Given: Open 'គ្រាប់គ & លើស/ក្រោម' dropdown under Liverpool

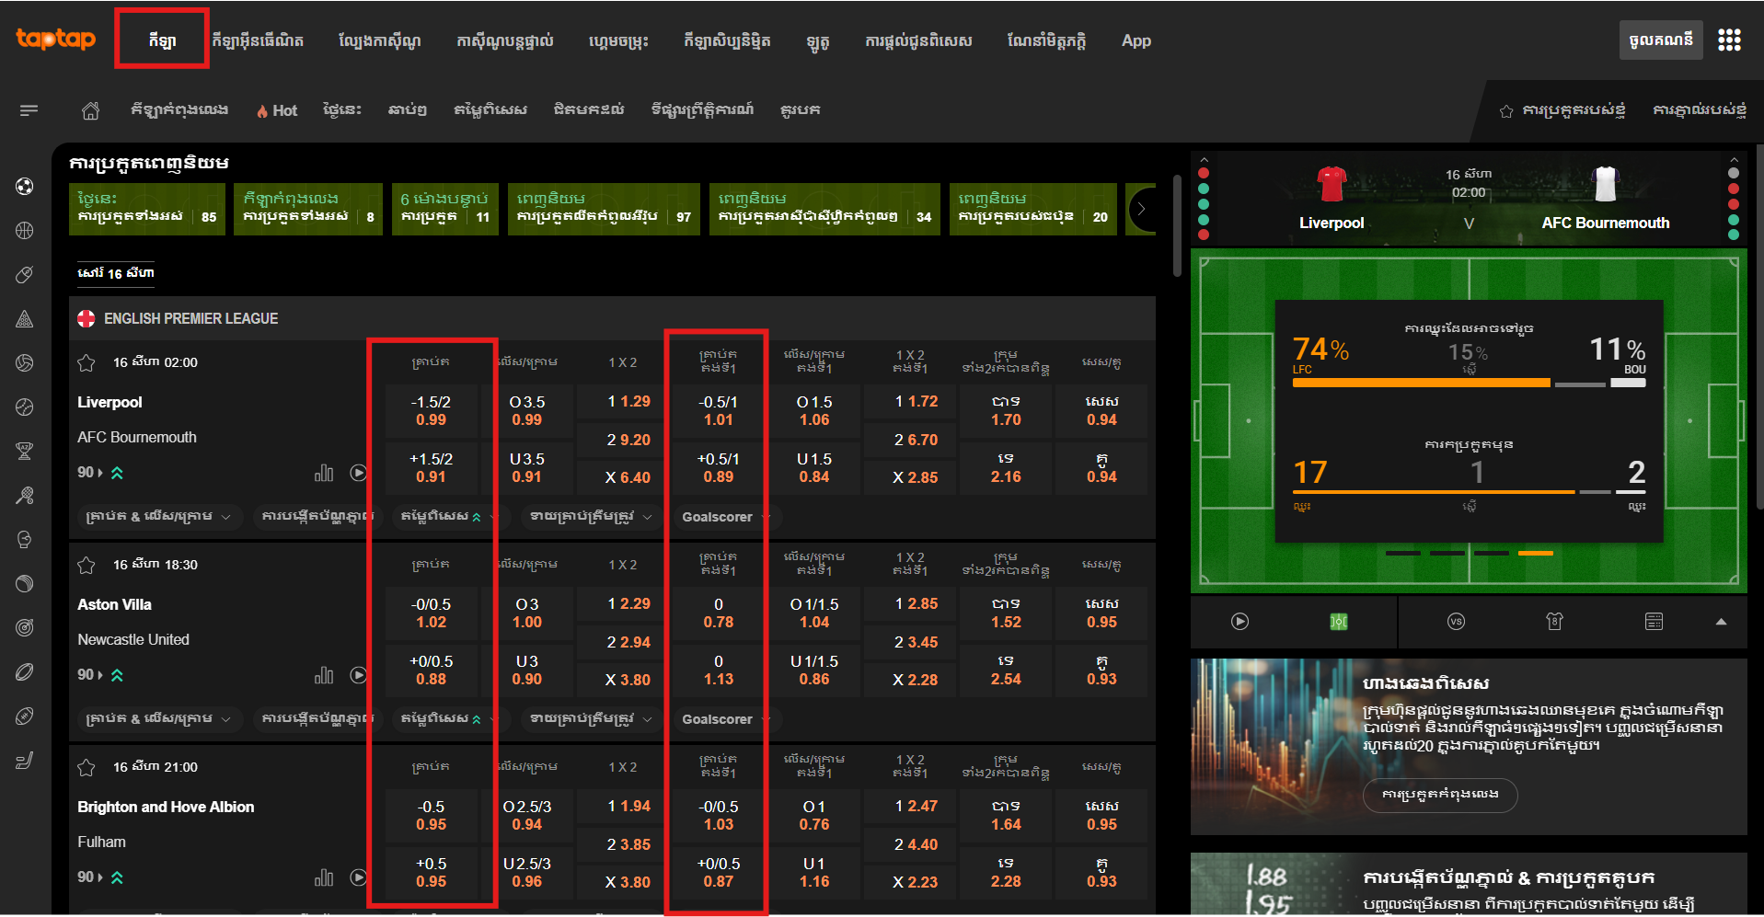Looking at the screenshot, I should pyautogui.click(x=158, y=517).
